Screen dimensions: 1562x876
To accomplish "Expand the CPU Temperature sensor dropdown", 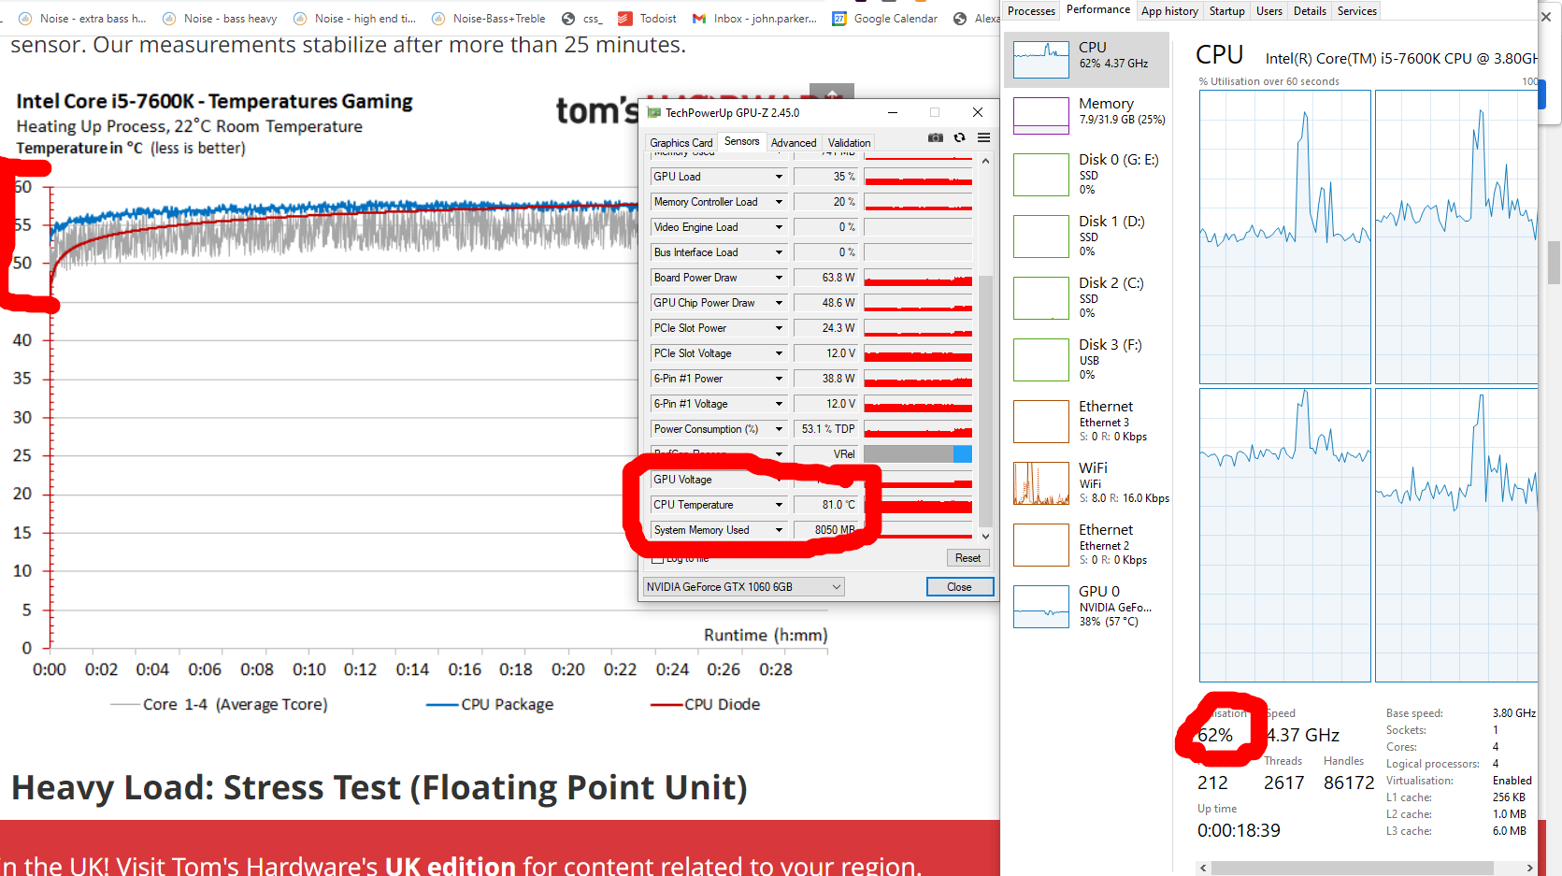I will pyautogui.click(x=779, y=505).
